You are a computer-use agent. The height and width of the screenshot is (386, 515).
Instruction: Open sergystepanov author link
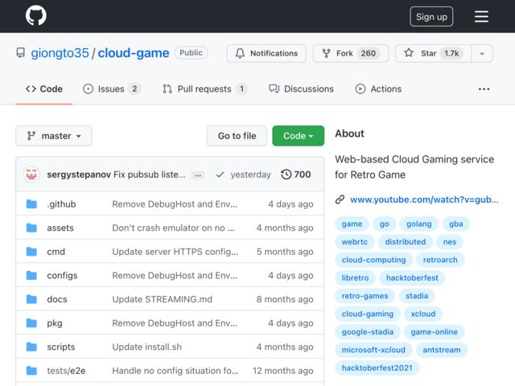point(79,175)
